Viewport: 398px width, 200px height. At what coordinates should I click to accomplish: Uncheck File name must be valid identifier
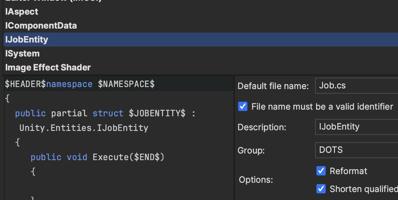[243, 107]
